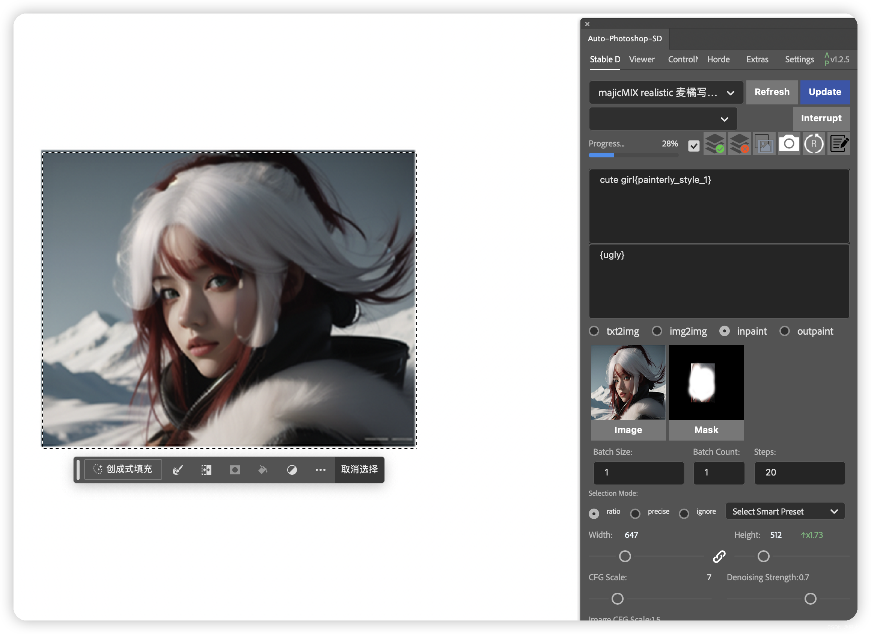Viewport: 871px width, 634px height.
Task: Expand the Select Smart Preset dropdown
Action: 787,511
